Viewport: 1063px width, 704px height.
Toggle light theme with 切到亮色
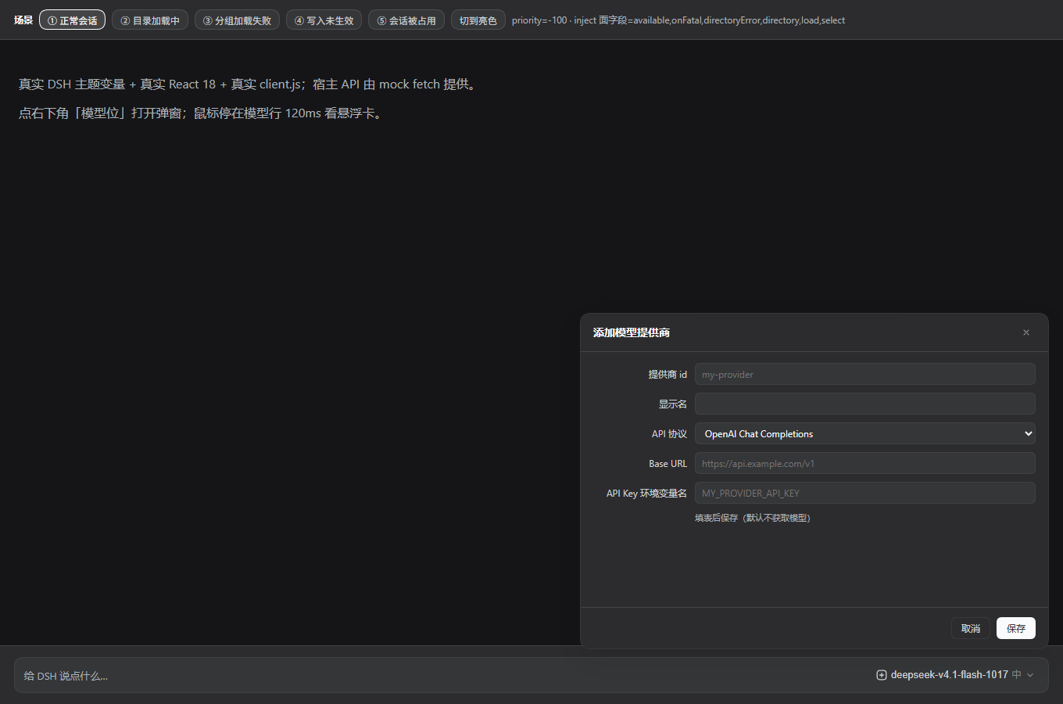pyautogui.click(x=478, y=20)
